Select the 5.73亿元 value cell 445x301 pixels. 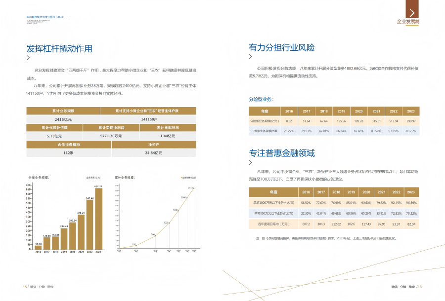click(54, 136)
